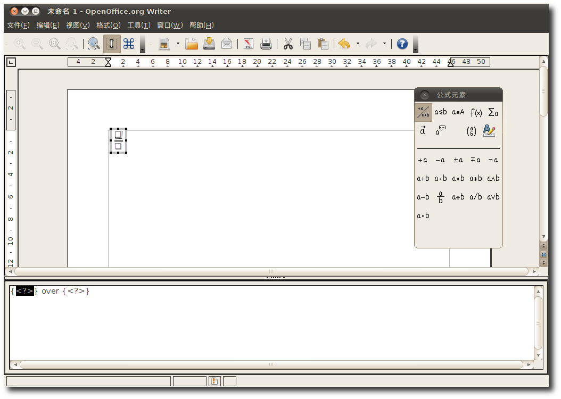Viewport: 561px width, 399px height.
Task: Click the Save document icon
Action: [209, 44]
